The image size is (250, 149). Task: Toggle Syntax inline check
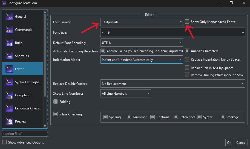coord(199,117)
